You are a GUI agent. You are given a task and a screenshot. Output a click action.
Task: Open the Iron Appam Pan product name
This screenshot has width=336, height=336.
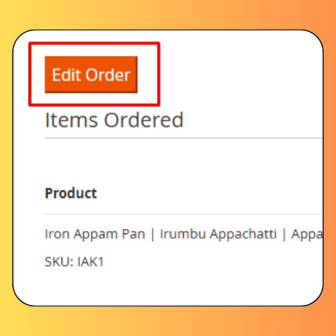pyautogui.click(x=95, y=234)
